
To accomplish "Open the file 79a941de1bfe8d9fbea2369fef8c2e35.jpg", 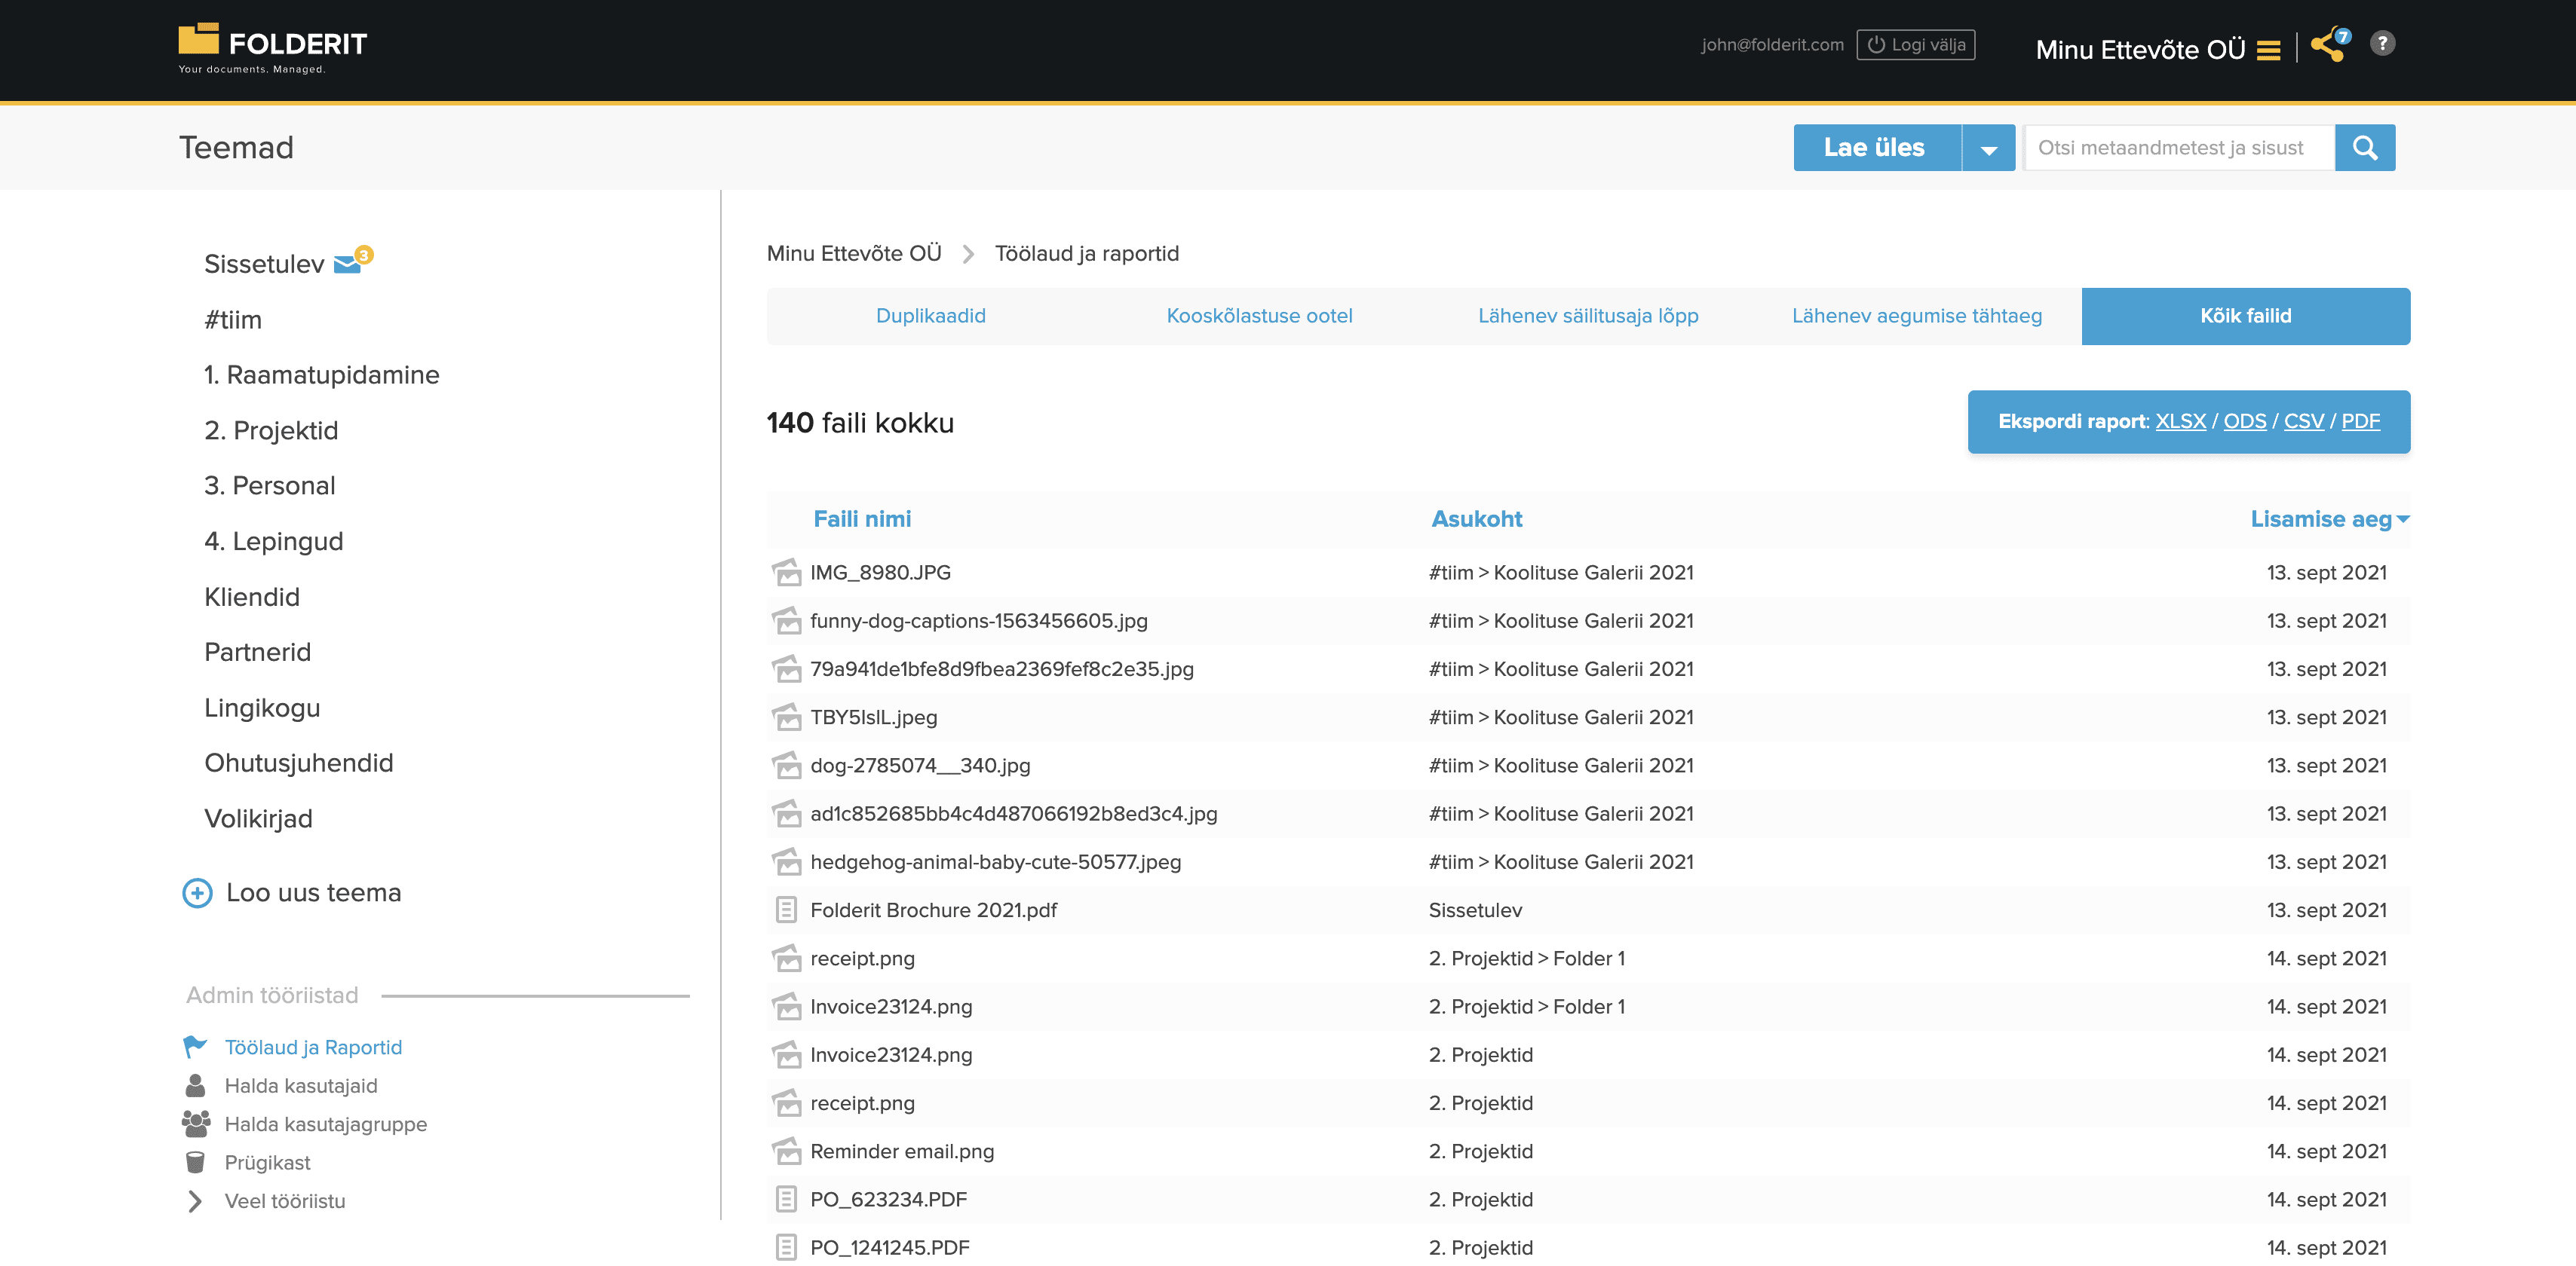I will tap(1002, 669).
